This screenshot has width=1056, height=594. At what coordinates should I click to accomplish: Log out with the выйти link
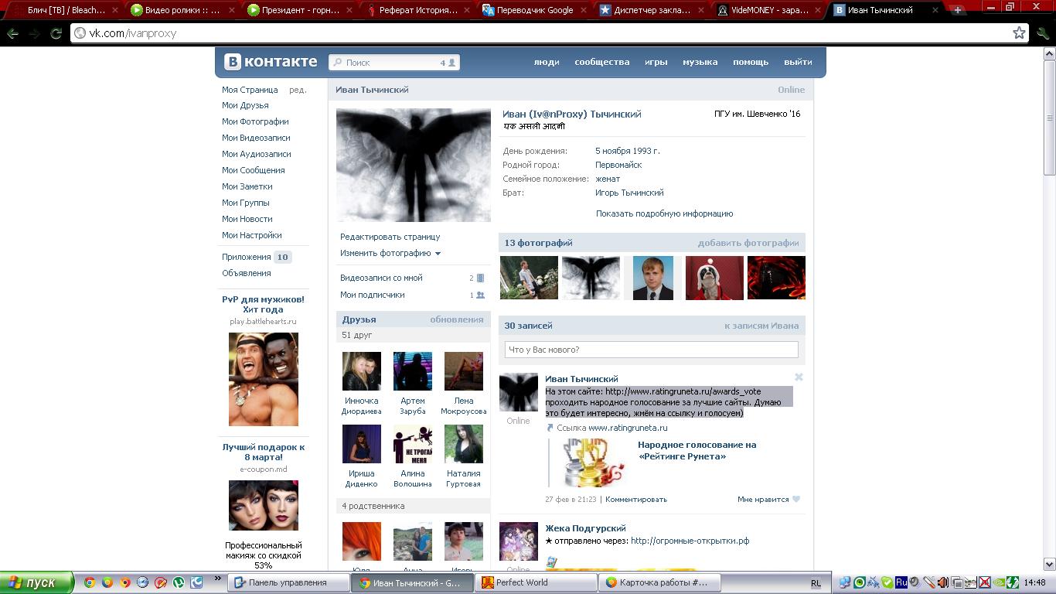(798, 62)
